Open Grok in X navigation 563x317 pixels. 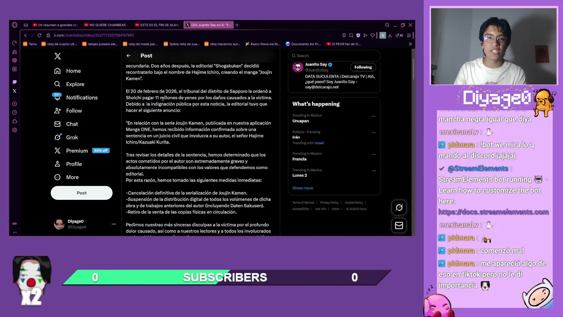click(66, 137)
